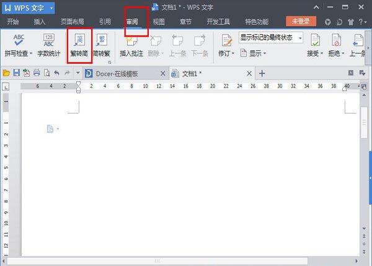The width and height of the screenshot is (372, 266).
Task: Expand the 拒绝 dropdown arrow
Action: tap(343, 53)
